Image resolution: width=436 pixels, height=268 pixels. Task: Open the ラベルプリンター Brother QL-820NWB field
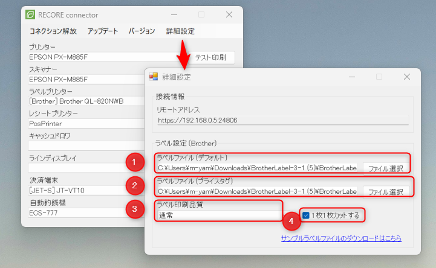(86, 101)
